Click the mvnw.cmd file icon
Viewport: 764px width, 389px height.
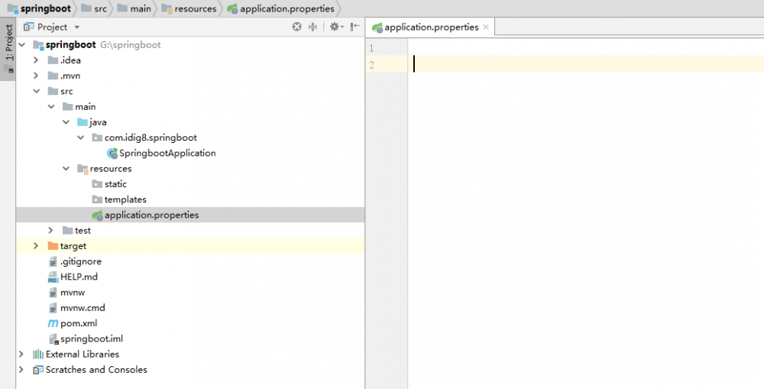53,308
